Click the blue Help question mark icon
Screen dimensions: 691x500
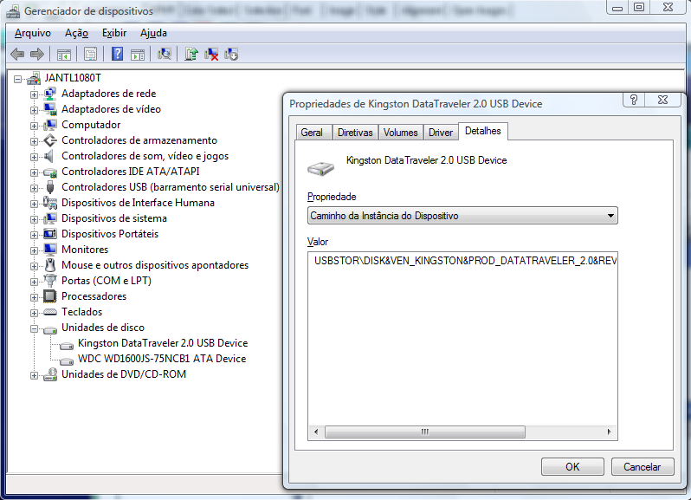[117, 55]
